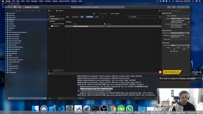
Task: Open the Report navigator icon
Action: [39, 11]
